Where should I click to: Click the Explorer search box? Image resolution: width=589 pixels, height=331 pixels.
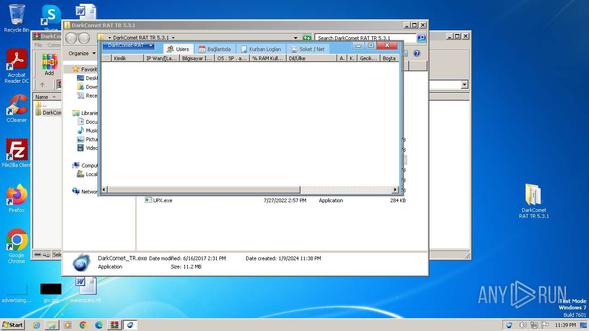click(366, 38)
